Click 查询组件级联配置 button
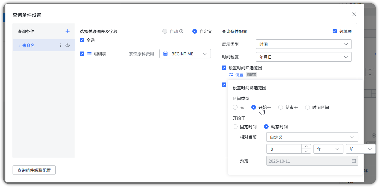 tap(34, 170)
